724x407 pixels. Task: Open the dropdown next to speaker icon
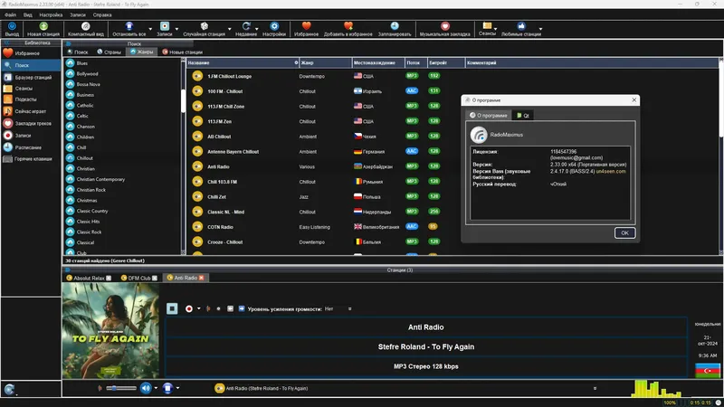[156, 388]
